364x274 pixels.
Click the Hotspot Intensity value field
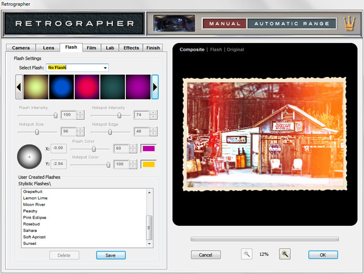point(141,115)
